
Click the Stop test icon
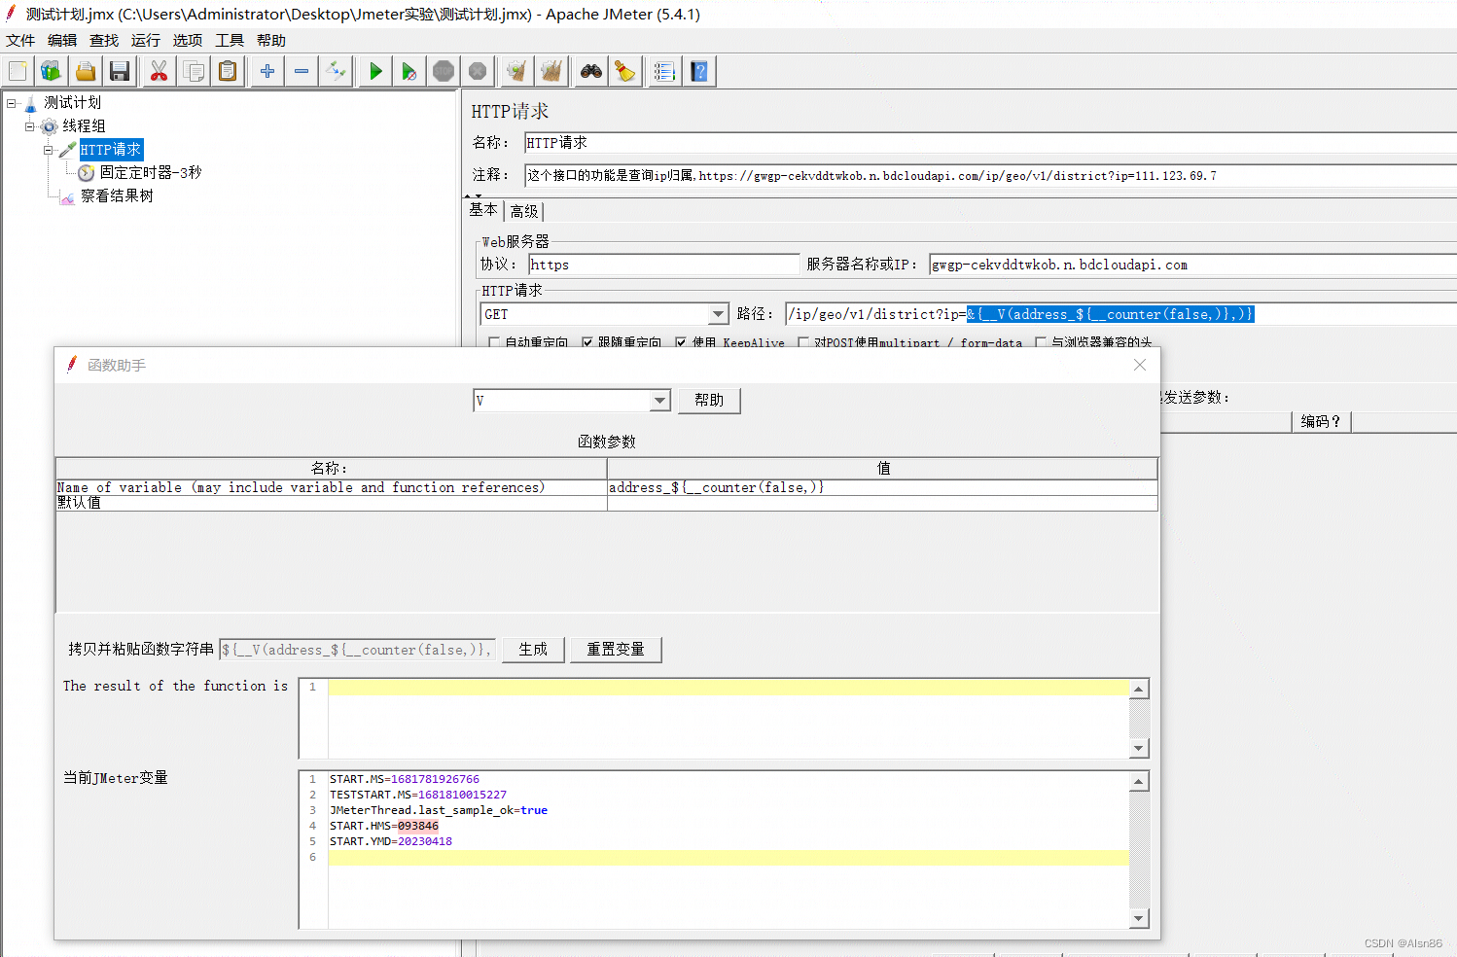pyautogui.click(x=444, y=71)
